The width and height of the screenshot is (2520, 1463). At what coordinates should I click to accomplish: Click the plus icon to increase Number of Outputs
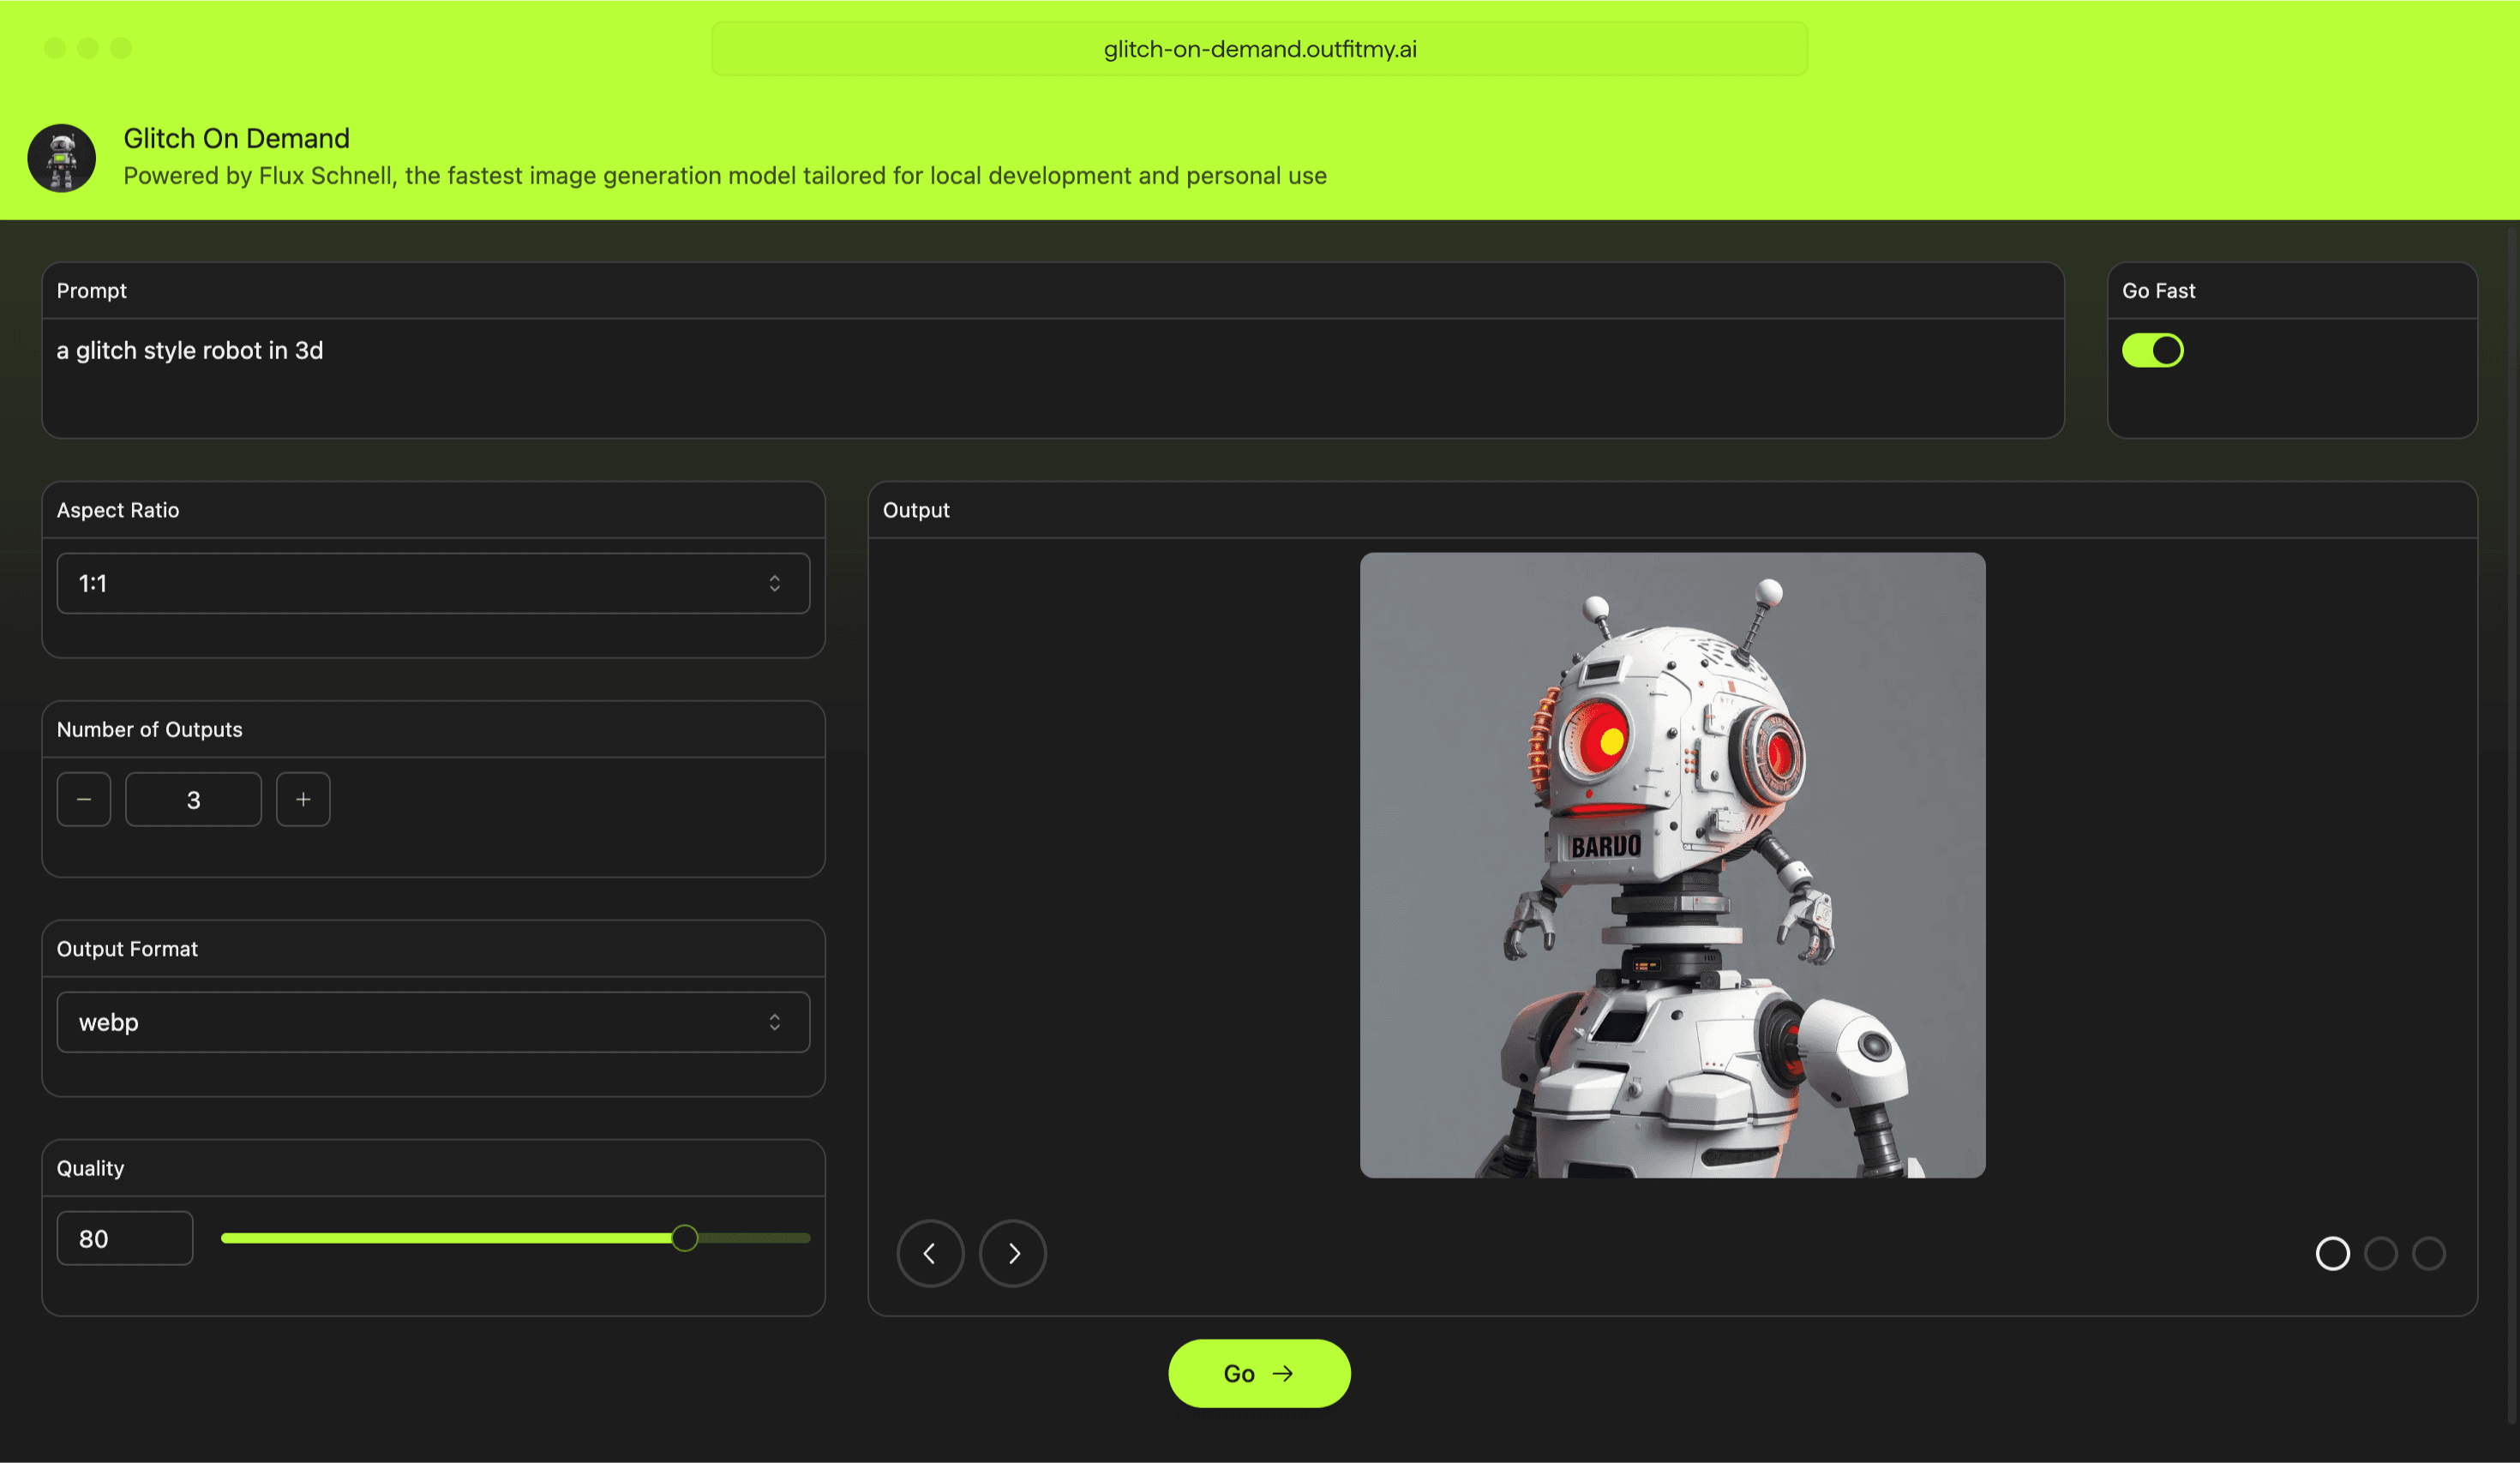click(x=303, y=799)
